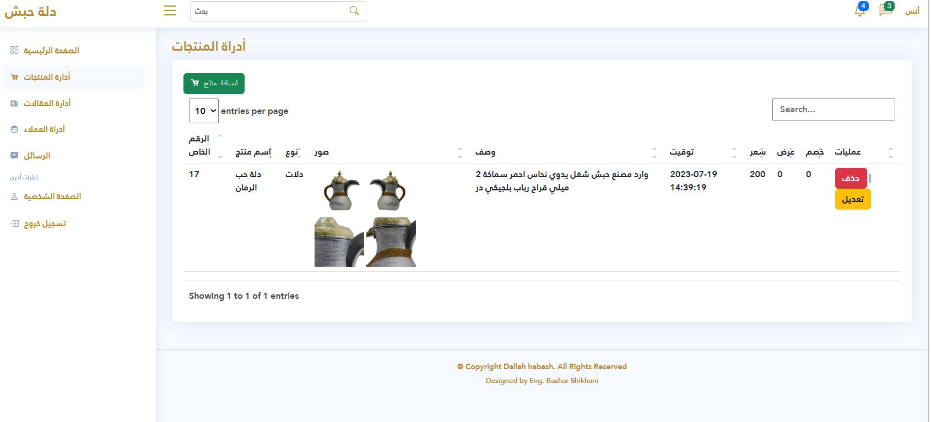Click the logout icon beside تسجيل خروج
The width and height of the screenshot is (931, 422).
[15, 223]
